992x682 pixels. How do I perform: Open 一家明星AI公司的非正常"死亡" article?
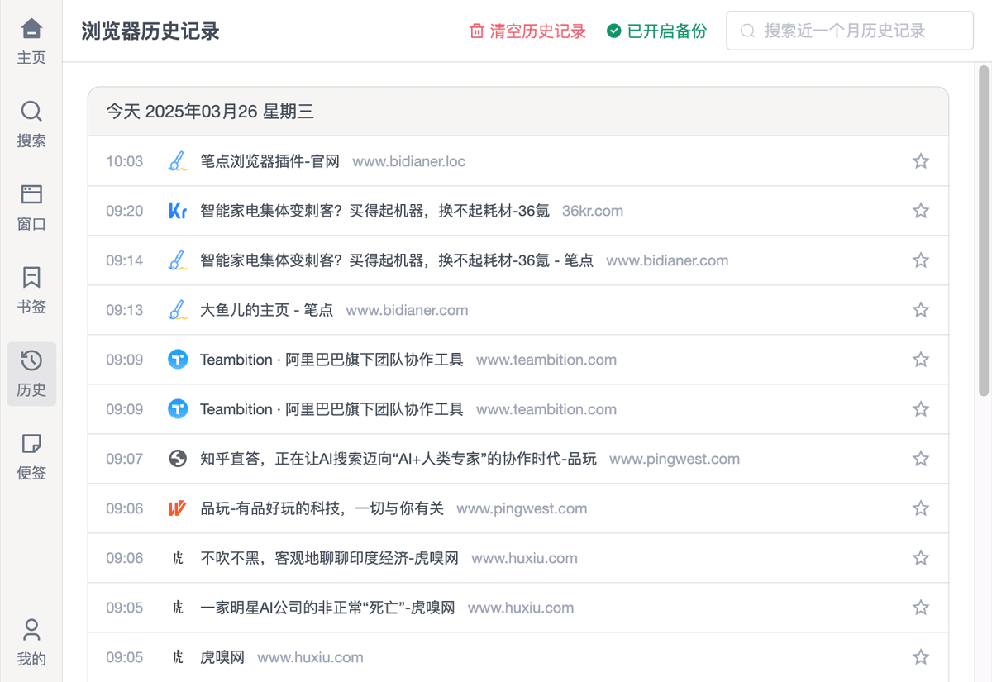(x=328, y=608)
